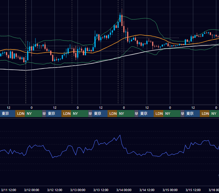
Task: Select the LDN session block on 3/14
Action: (x=158, y=114)
